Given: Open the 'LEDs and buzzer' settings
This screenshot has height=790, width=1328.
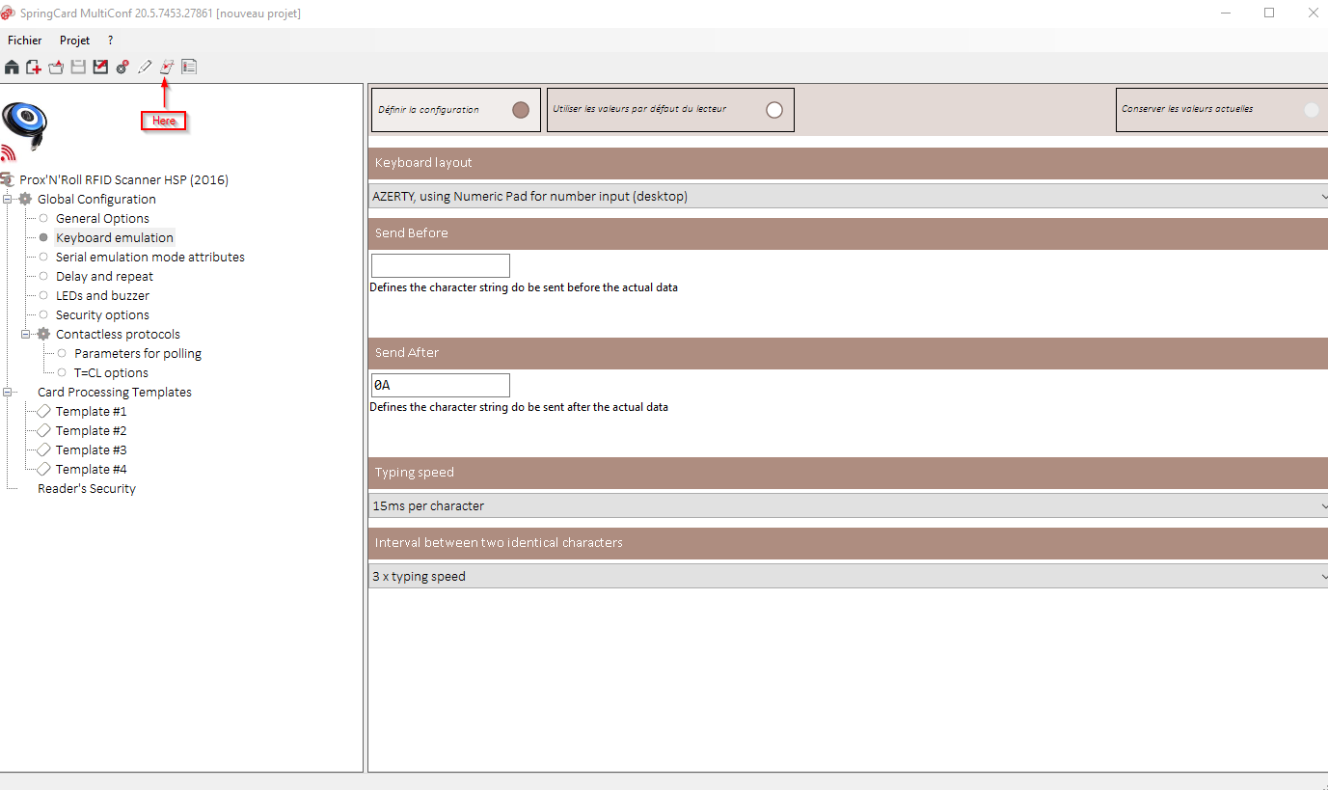Looking at the screenshot, I should [101, 295].
